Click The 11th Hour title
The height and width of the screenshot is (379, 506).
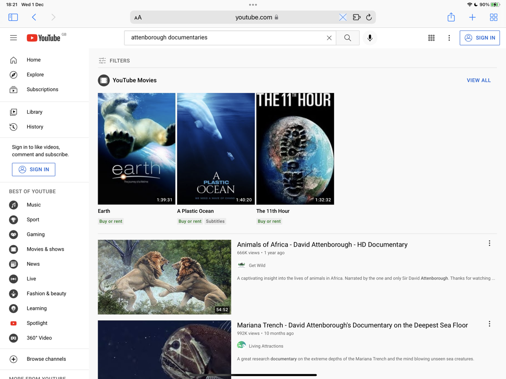(273, 211)
